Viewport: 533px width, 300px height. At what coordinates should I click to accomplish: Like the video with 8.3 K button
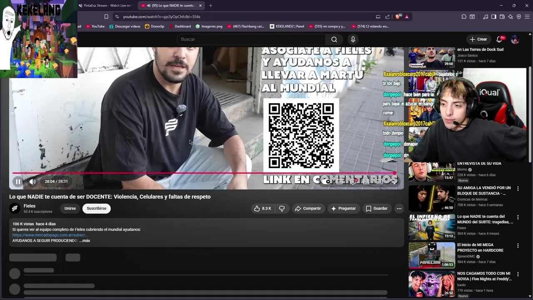coord(263,208)
